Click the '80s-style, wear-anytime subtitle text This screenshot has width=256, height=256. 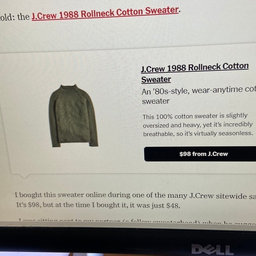(199, 95)
